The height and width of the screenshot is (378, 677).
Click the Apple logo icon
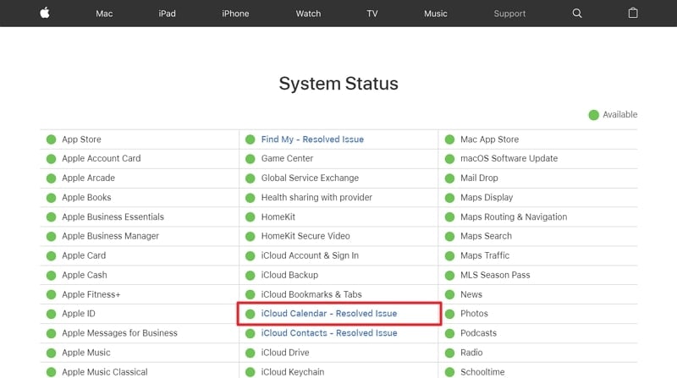click(44, 14)
